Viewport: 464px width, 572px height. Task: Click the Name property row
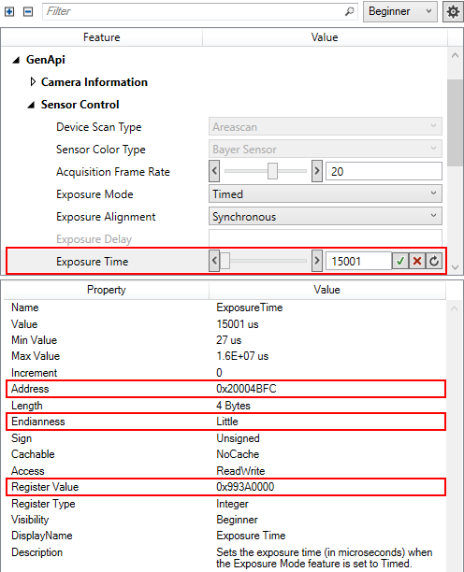225,307
